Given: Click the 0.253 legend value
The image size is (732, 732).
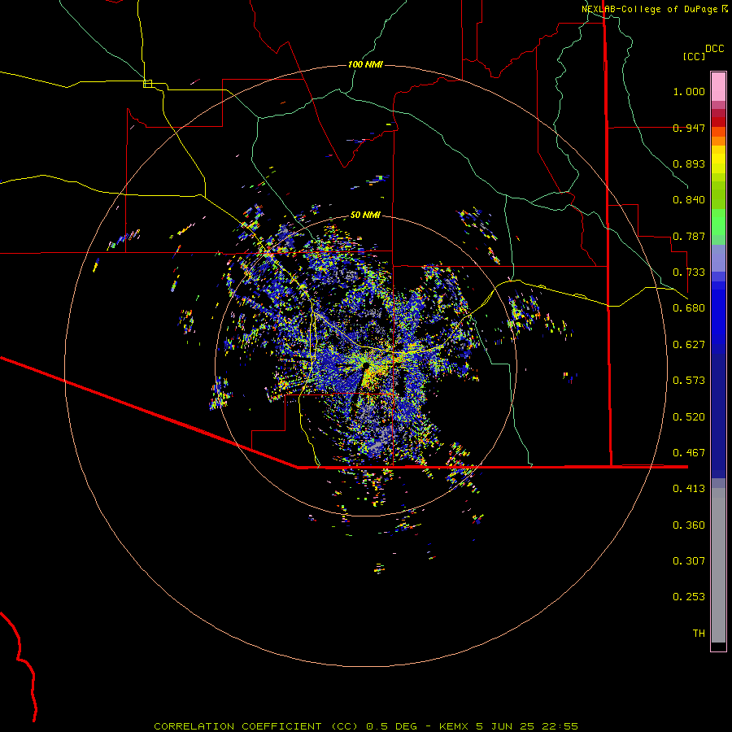Looking at the screenshot, I should (689, 597).
